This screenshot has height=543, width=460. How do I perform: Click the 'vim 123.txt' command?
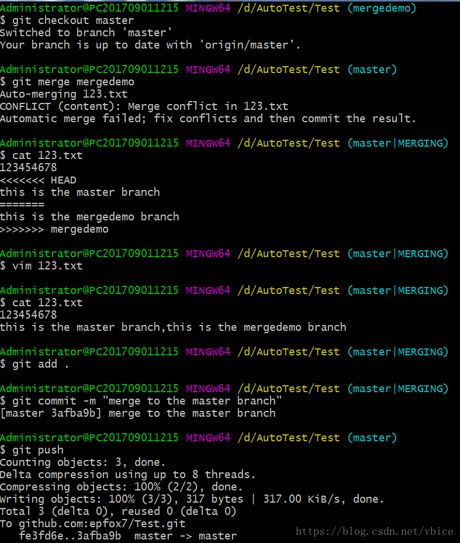(41, 266)
